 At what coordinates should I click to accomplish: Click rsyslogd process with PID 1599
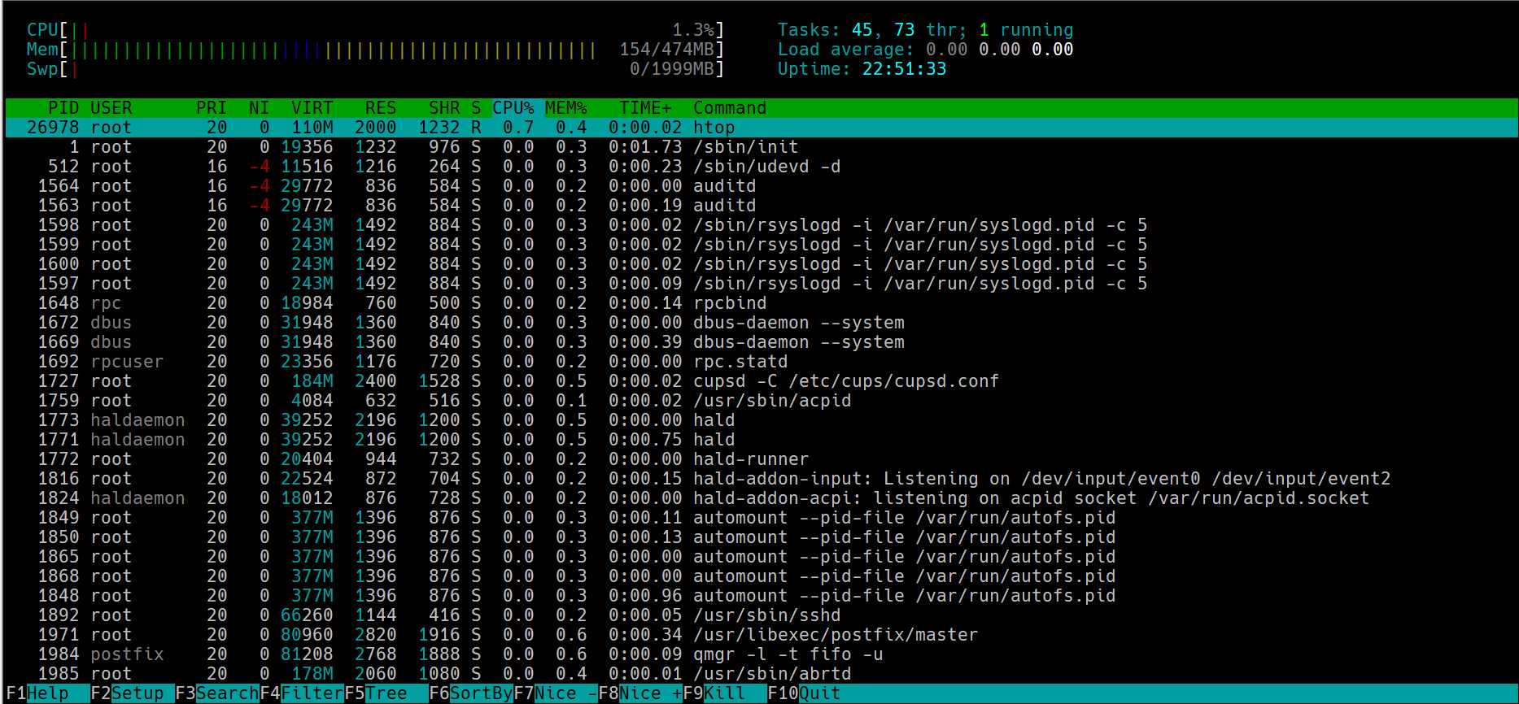(x=762, y=245)
